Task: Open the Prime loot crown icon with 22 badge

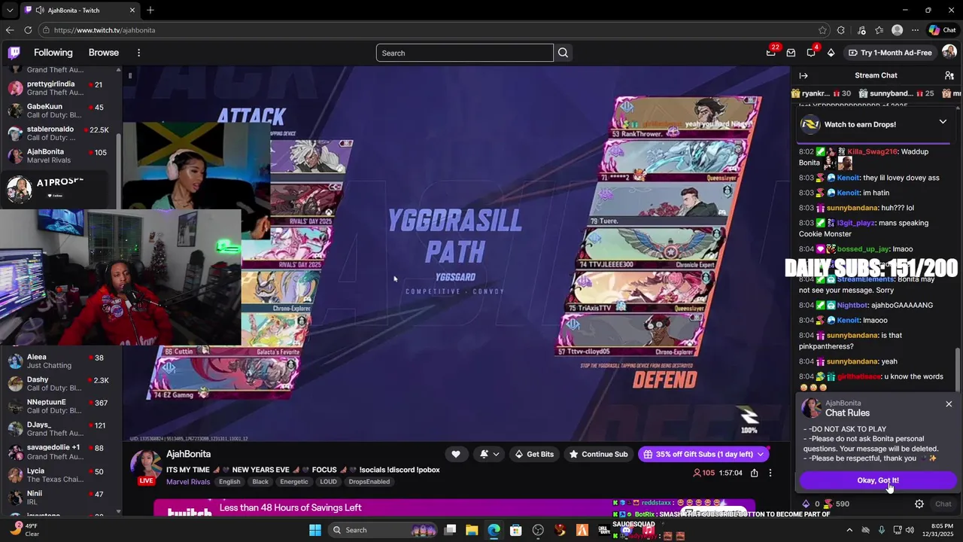Action: coord(771,53)
